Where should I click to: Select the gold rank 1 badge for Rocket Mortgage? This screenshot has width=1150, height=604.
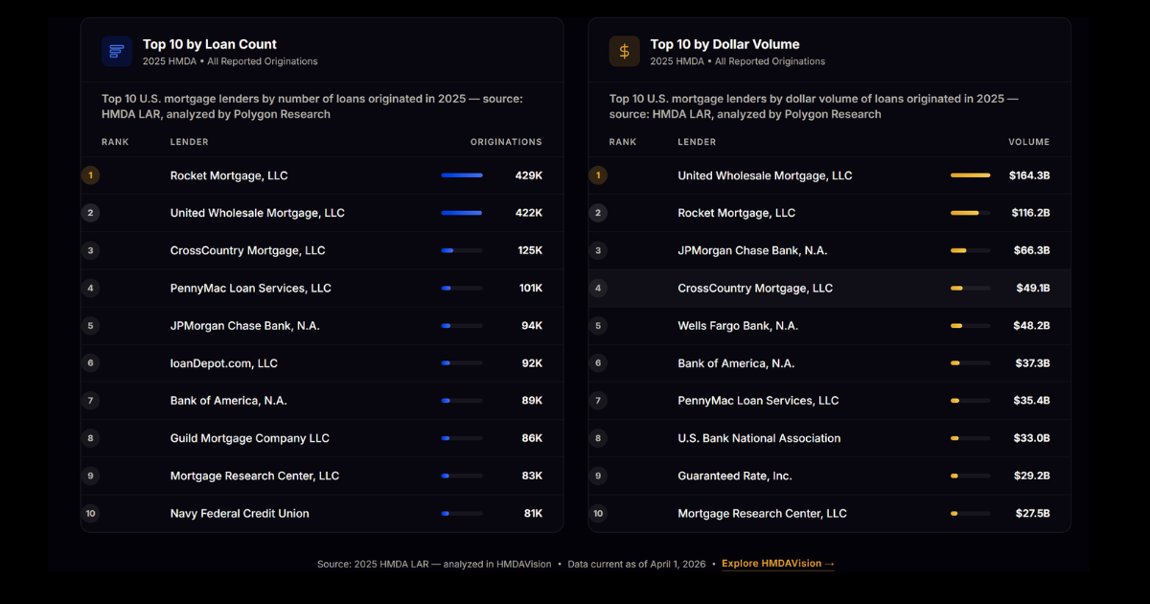91,175
